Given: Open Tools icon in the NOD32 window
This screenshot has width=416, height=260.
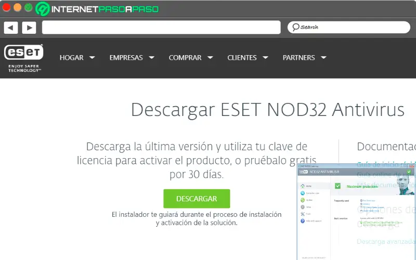Looking at the screenshot, I should 303,214.
